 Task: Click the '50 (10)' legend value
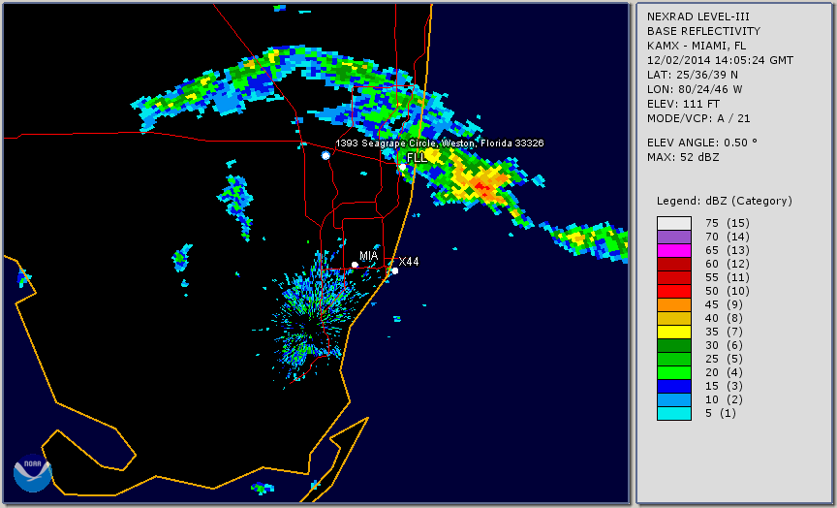pyautogui.click(x=727, y=291)
